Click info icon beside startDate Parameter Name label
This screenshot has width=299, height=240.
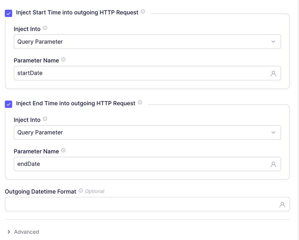63,60
